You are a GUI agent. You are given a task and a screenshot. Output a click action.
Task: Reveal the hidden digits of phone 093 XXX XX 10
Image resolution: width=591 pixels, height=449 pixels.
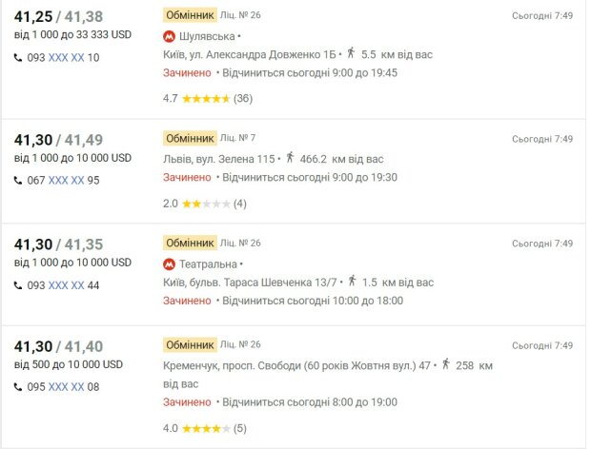(x=67, y=57)
